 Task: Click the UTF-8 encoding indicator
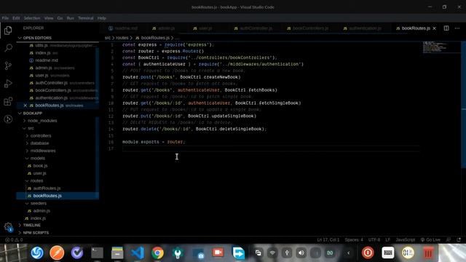point(374,239)
